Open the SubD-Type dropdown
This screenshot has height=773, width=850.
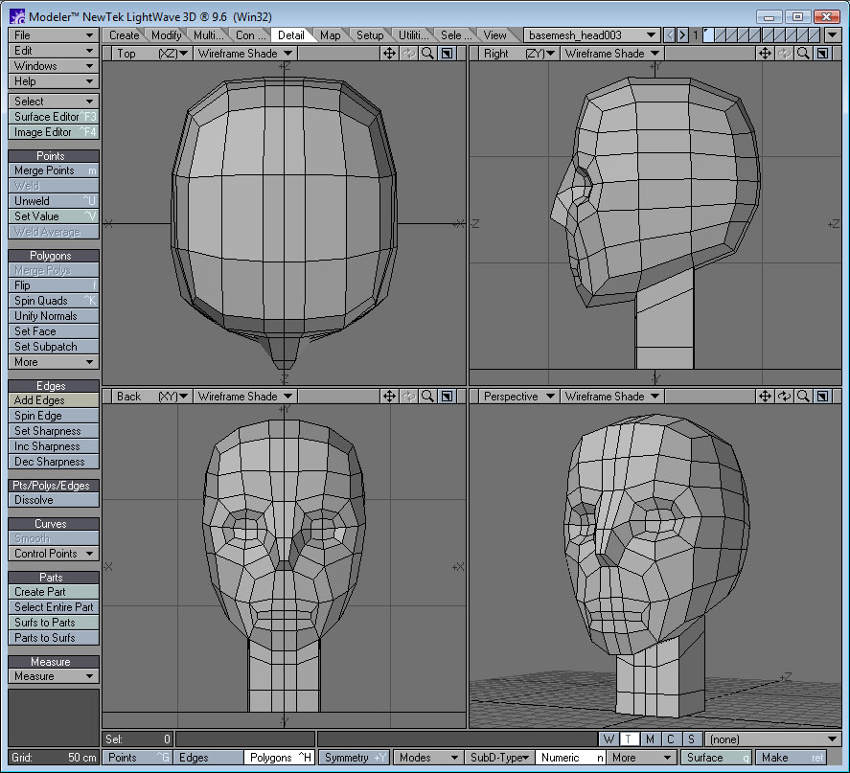[498, 758]
